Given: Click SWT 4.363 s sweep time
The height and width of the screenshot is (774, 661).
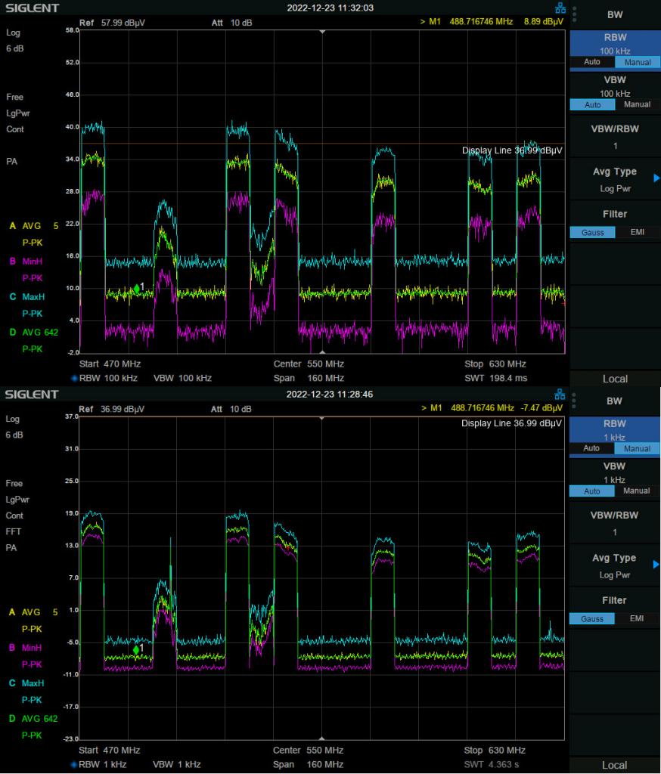Looking at the screenshot, I should (491, 765).
